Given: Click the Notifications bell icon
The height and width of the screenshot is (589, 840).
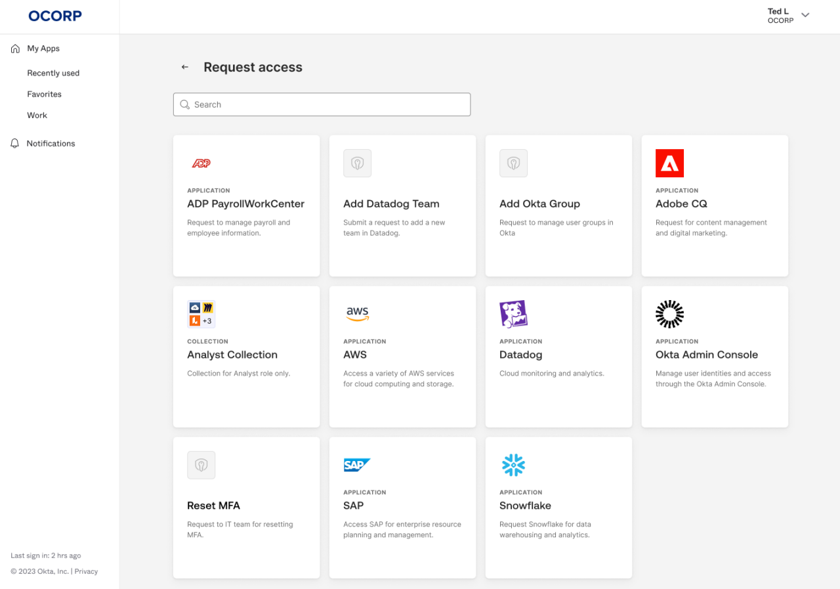Looking at the screenshot, I should [x=15, y=143].
